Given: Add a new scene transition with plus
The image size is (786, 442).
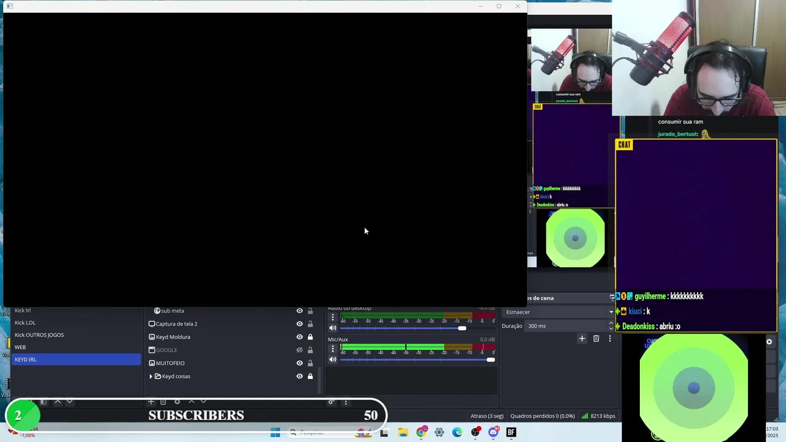Looking at the screenshot, I should point(582,338).
